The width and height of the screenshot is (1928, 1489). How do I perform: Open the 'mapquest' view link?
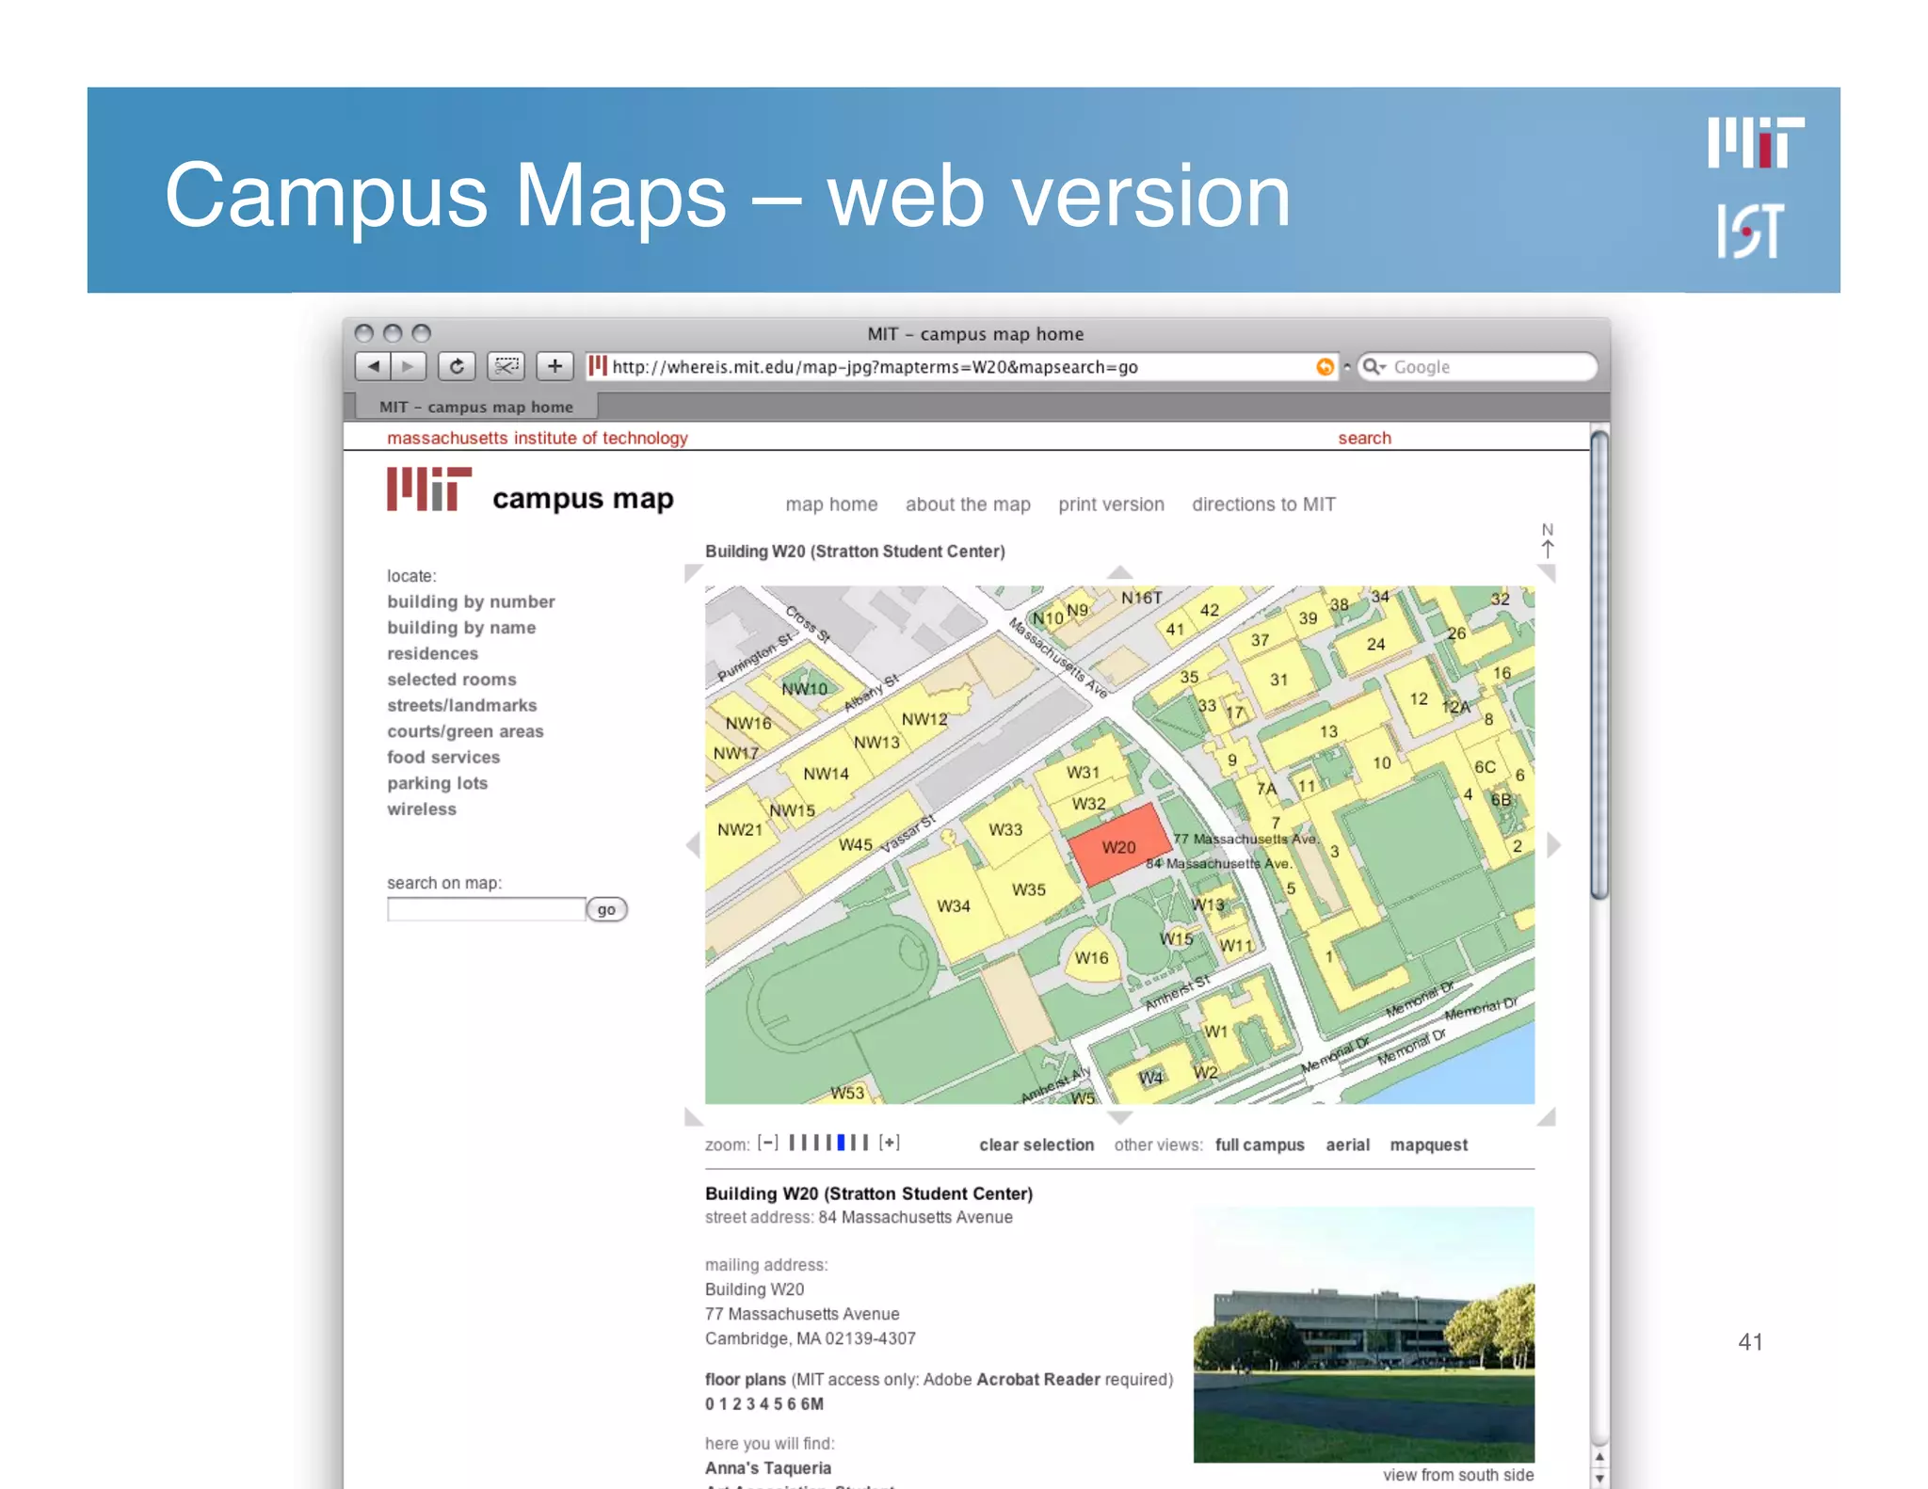click(x=1428, y=1145)
